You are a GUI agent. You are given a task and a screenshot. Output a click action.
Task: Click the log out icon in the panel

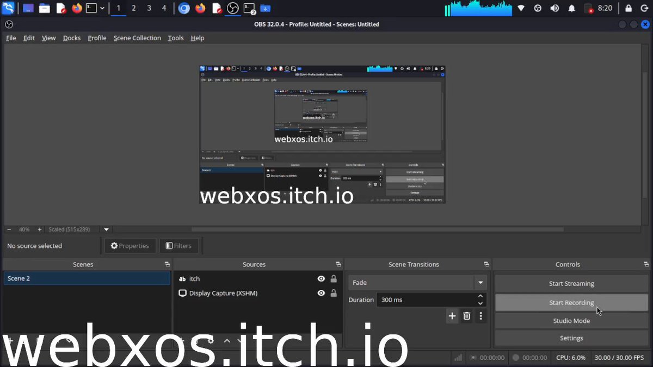point(643,8)
